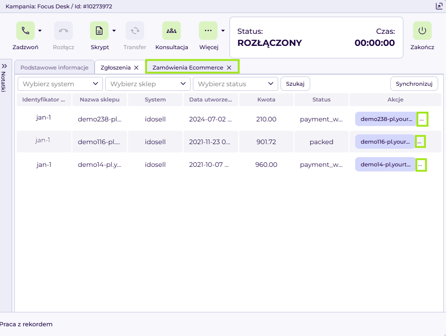The image size is (446, 336).
Task: Click the pop-out window icon in the header
Action: tap(439, 6)
